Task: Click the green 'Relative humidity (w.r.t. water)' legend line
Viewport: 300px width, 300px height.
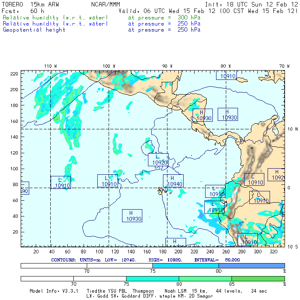Action: click(55, 17)
